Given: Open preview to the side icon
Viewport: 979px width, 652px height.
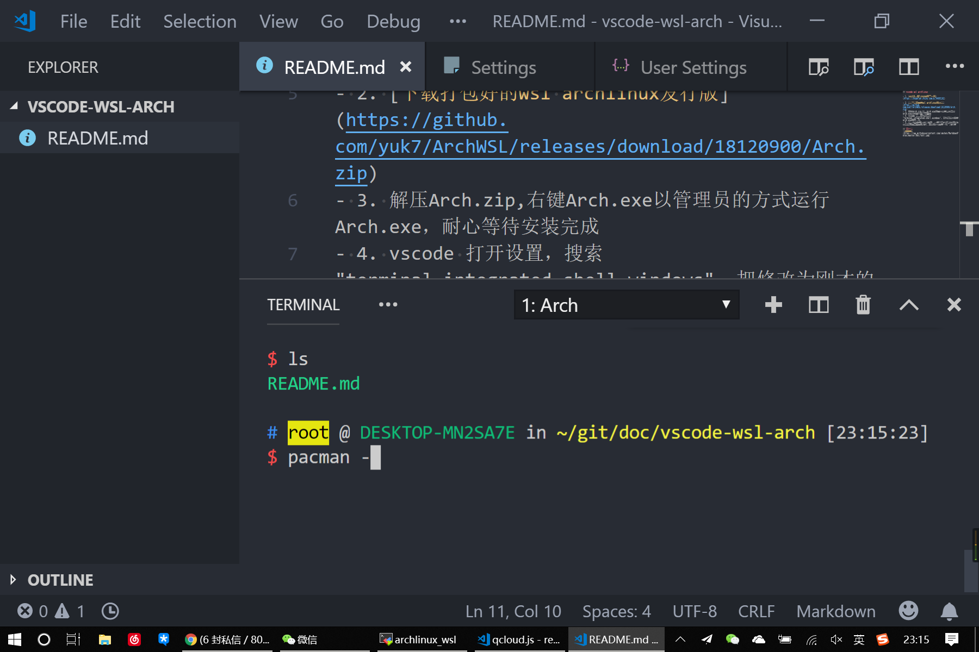Looking at the screenshot, I should [864, 67].
